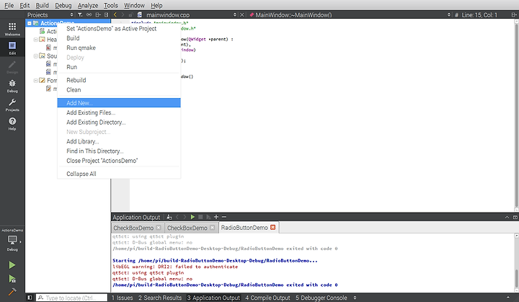Re-run application from Application Output toolbar
519x302 pixels.
pos(192,217)
